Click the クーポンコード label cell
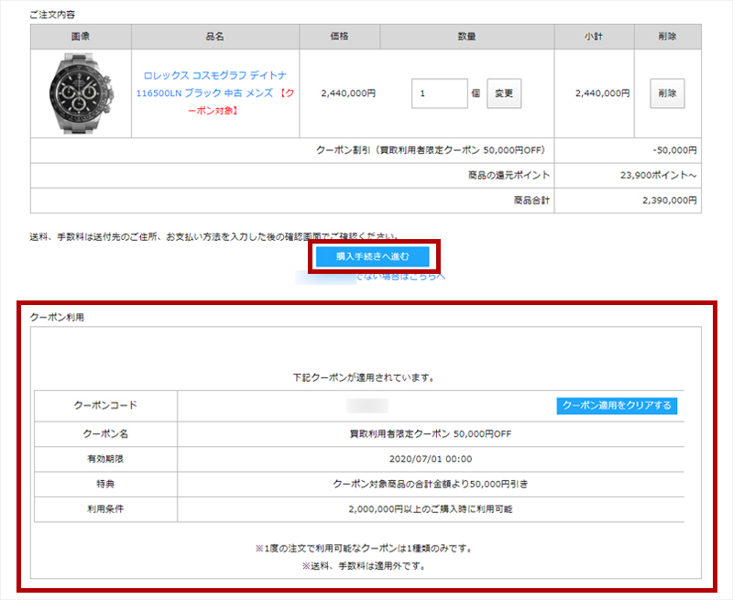This screenshot has height=600, width=733. pos(105,406)
